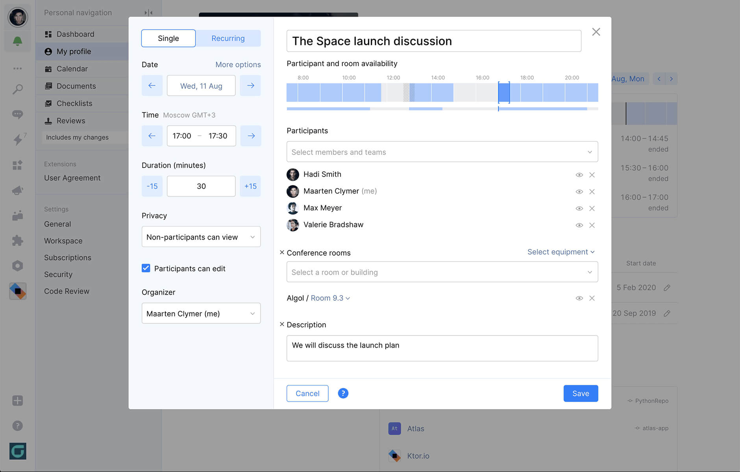740x472 pixels.
Task: Open the Non-participants can view privacy dropdown
Action: 201,236
